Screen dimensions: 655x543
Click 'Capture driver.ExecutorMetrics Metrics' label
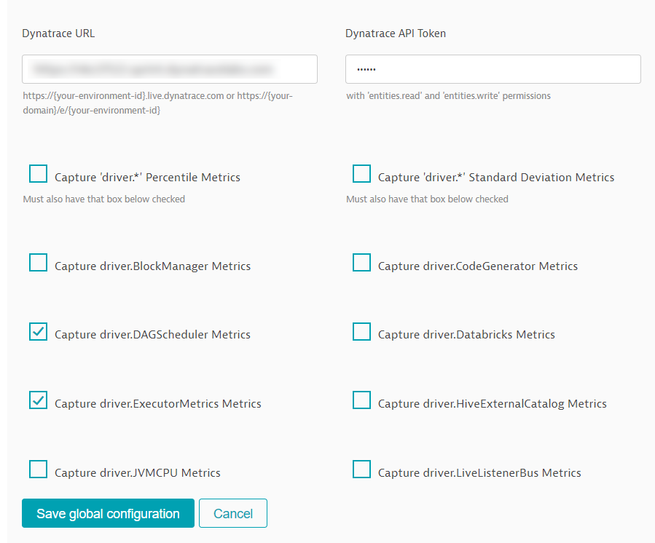(158, 403)
